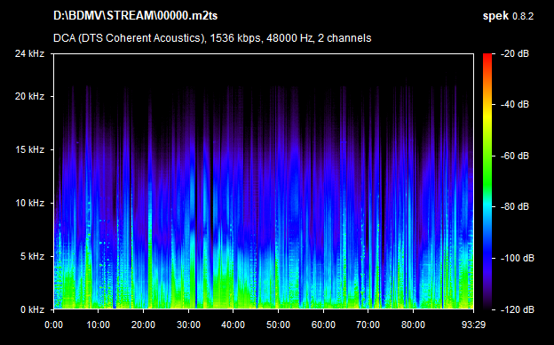Click the 0:00 time axis marker
This screenshot has height=345, width=554.
pos(53,325)
